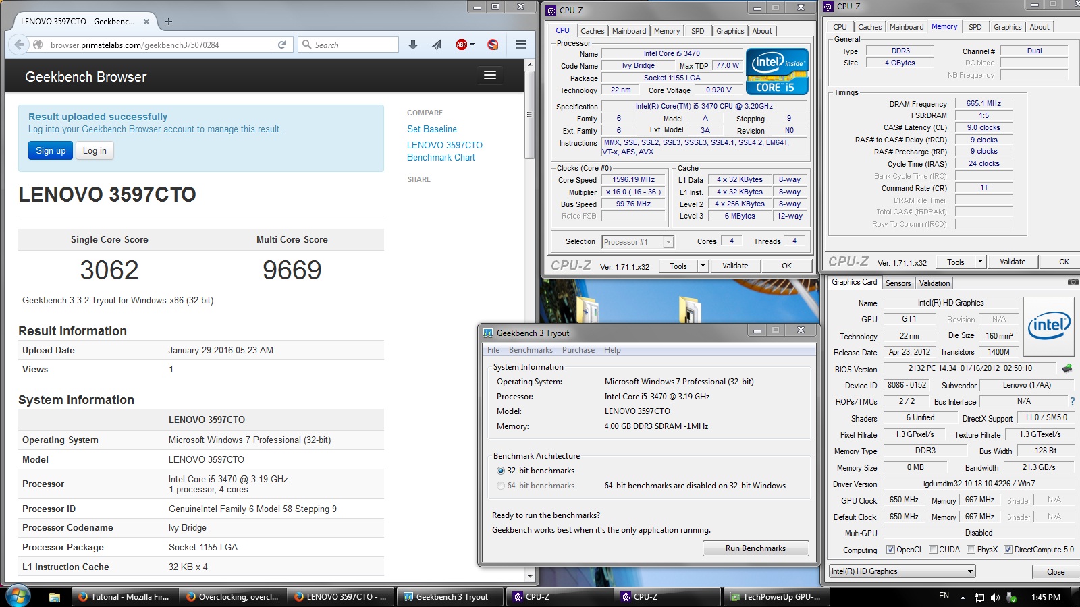Open Firefox downloads arrow icon
1080x607 pixels.
click(x=413, y=45)
